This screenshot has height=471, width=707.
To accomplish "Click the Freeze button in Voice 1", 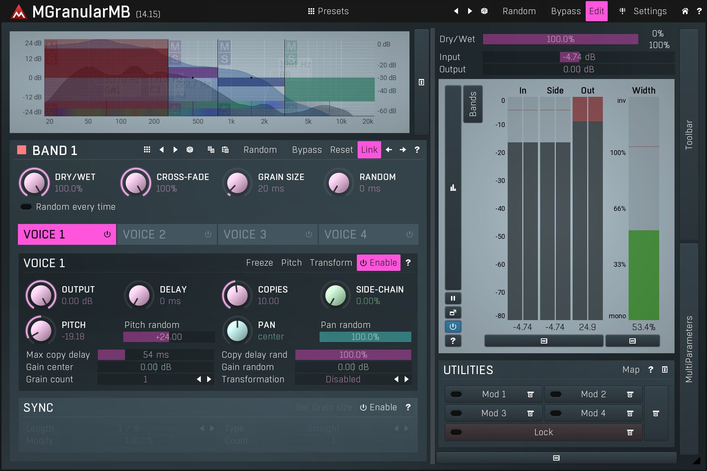I will pyautogui.click(x=259, y=263).
